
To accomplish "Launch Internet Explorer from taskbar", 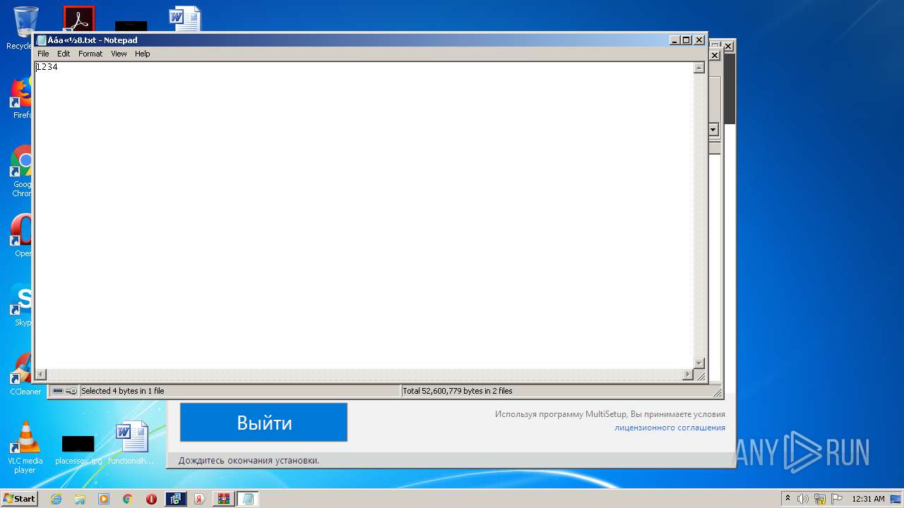I will tap(56, 499).
